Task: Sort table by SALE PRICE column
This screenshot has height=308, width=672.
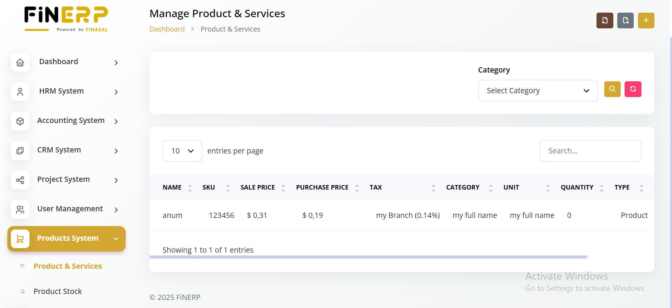Action: point(258,187)
